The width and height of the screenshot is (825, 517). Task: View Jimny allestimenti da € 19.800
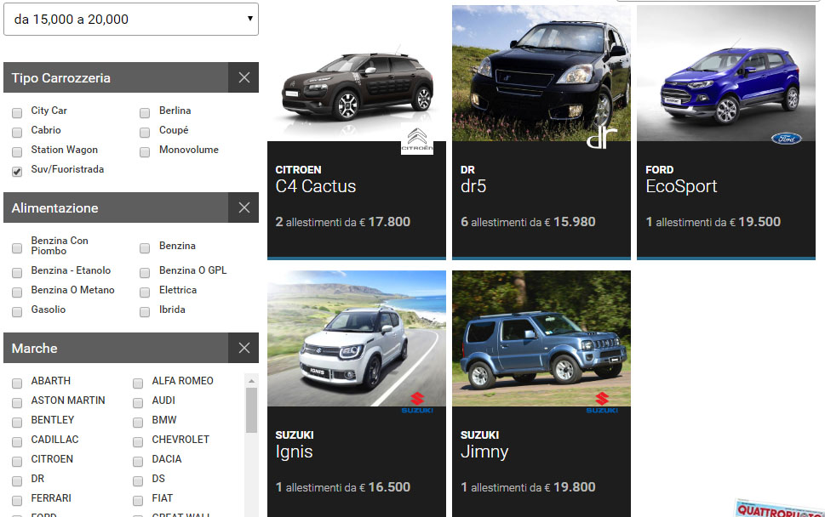click(528, 487)
